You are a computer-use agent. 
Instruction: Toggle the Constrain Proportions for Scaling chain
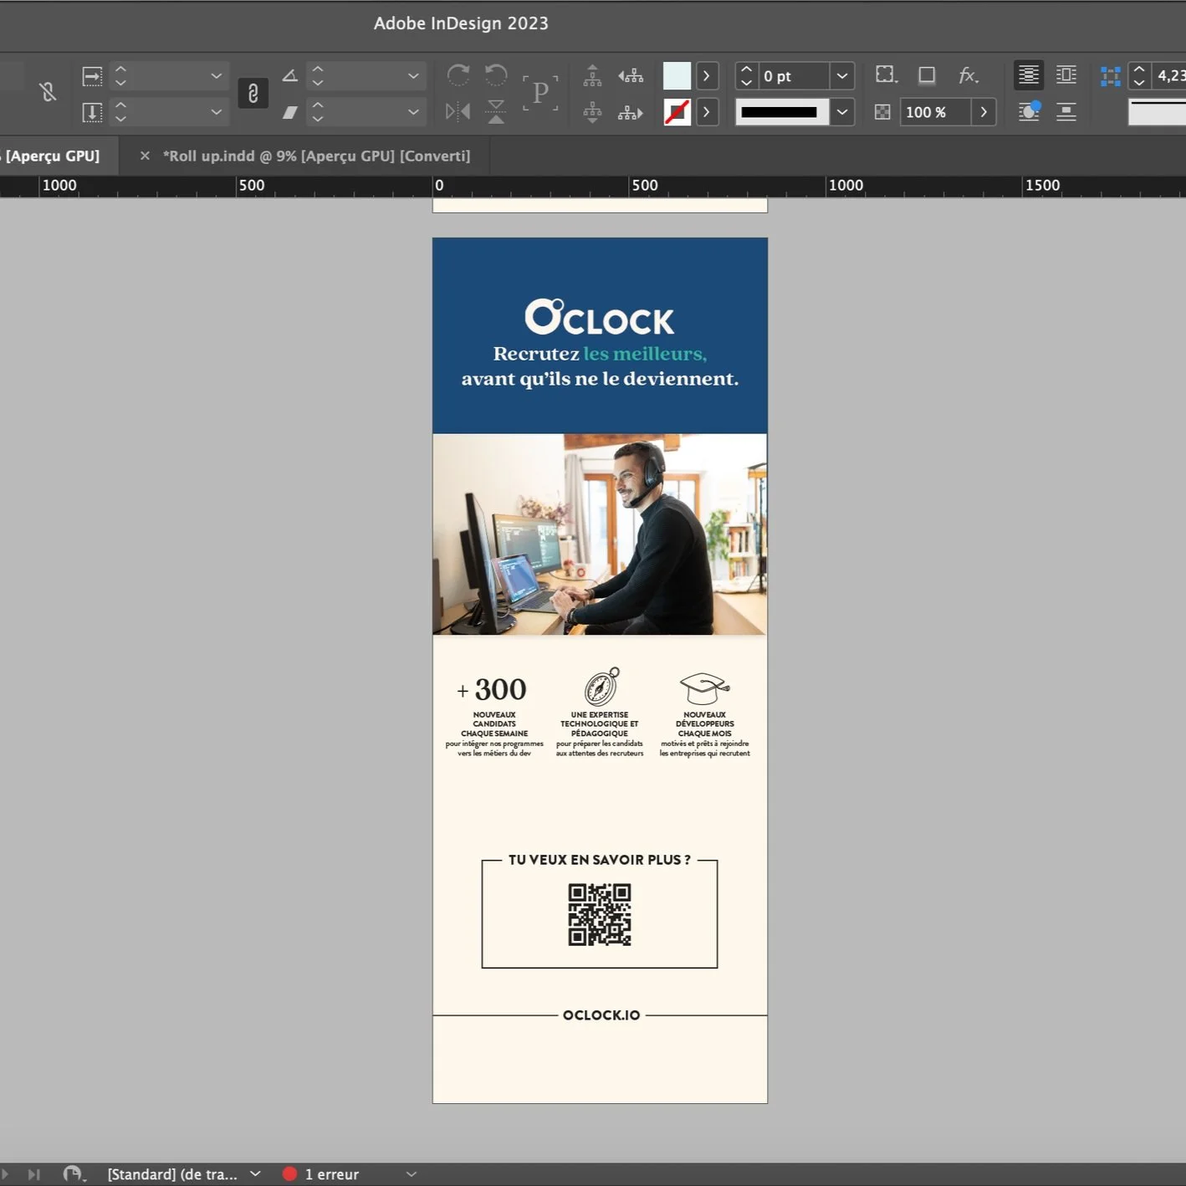253,93
